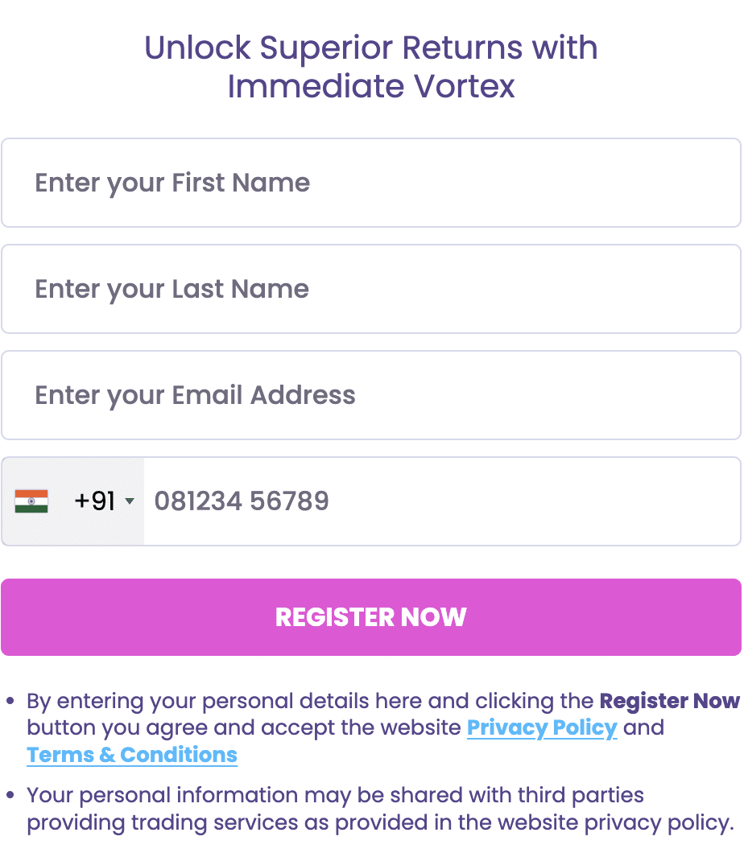Click the REGISTER NOW button
The image size is (744, 853).
coord(371,617)
